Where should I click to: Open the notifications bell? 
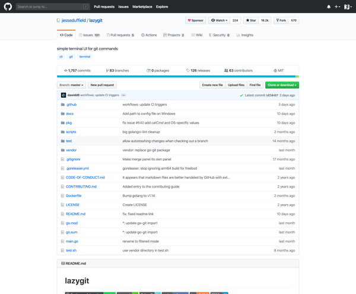click(329, 7)
